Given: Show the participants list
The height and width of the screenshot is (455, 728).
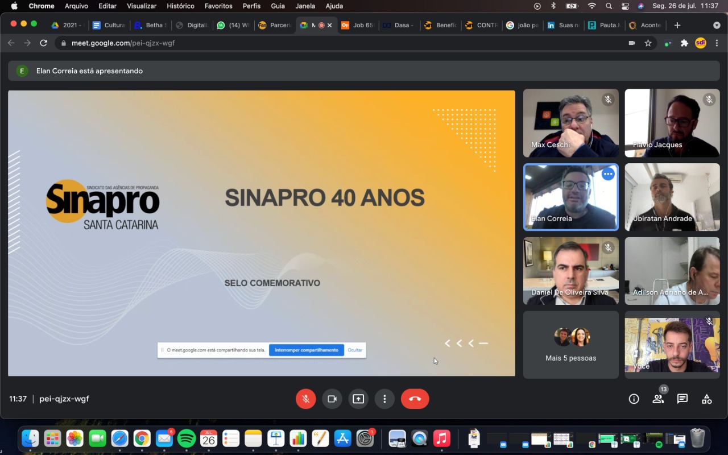Looking at the screenshot, I should (658, 399).
